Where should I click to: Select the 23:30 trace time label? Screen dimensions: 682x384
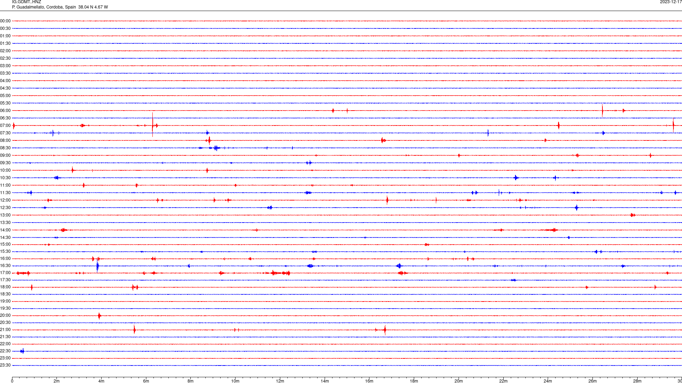point(5,365)
